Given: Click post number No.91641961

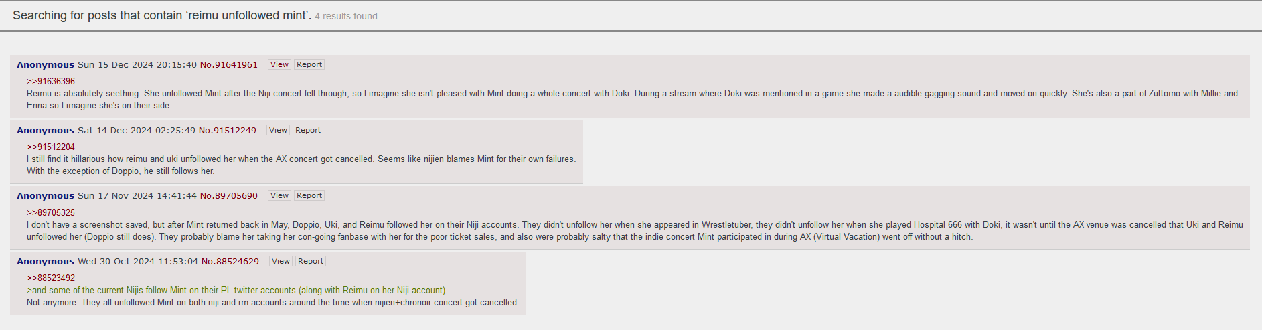Looking at the screenshot, I should pyautogui.click(x=229, y=64).
